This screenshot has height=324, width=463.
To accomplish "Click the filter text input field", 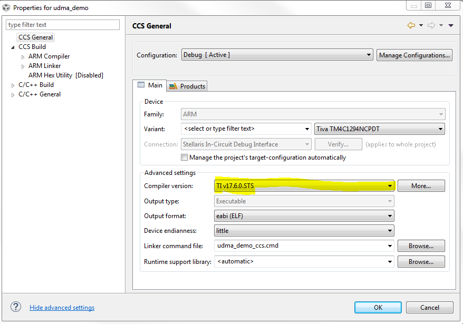I will [x=63, y=25].
